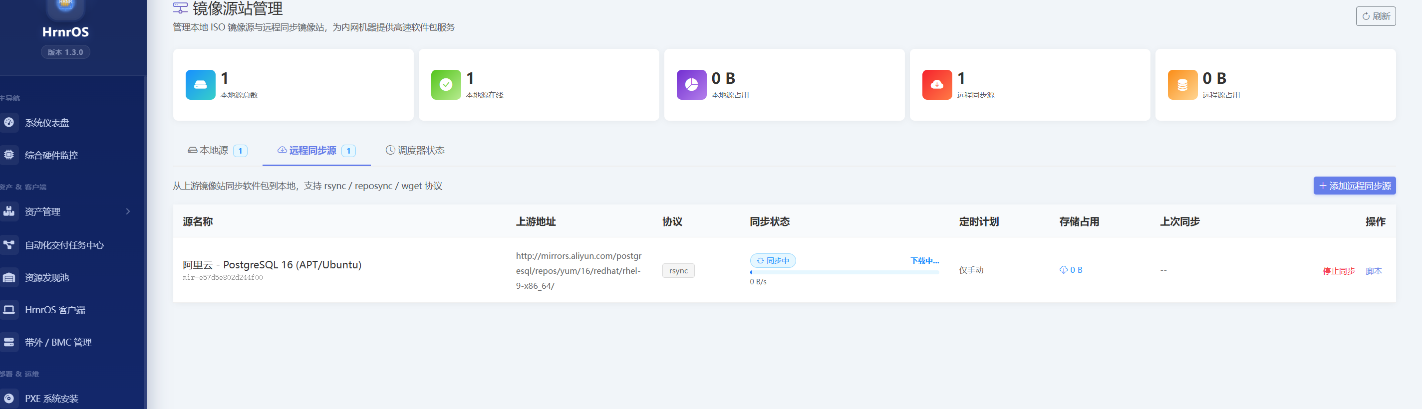Click the 刷新 refresh button
1422x409 pixels.
[x=1376, y=16]
